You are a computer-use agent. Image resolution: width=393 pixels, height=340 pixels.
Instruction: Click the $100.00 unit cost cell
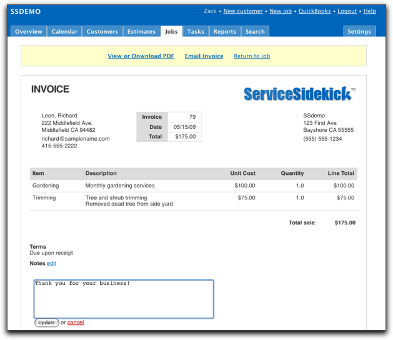coord(245,186)
